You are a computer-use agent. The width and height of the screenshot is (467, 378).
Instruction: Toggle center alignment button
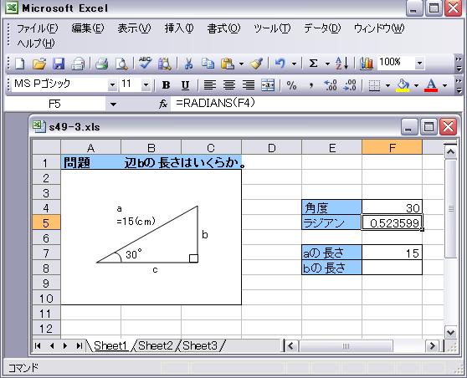pyautogui.click(x=229, y=85)
